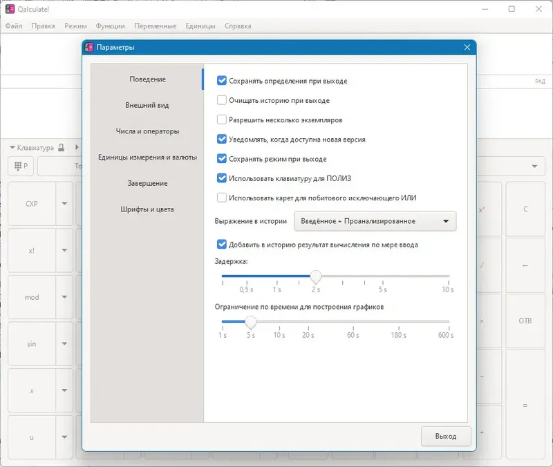553x467 pixels.
Task: Open the 'Режим' menu
Action: (x=75, y=26)
